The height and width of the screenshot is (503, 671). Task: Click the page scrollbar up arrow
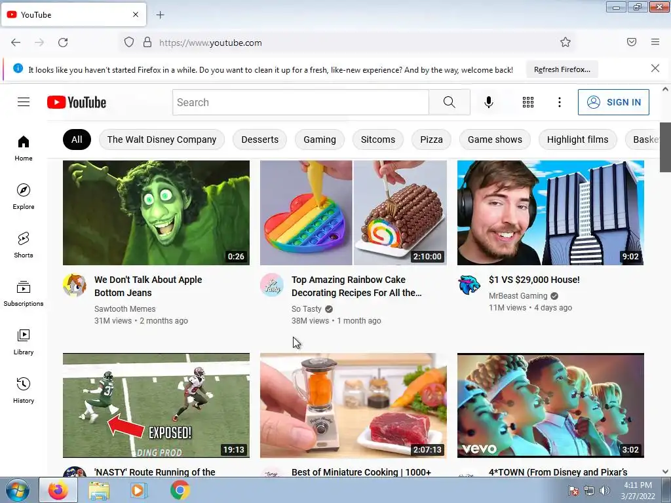[x=665, y=89]
